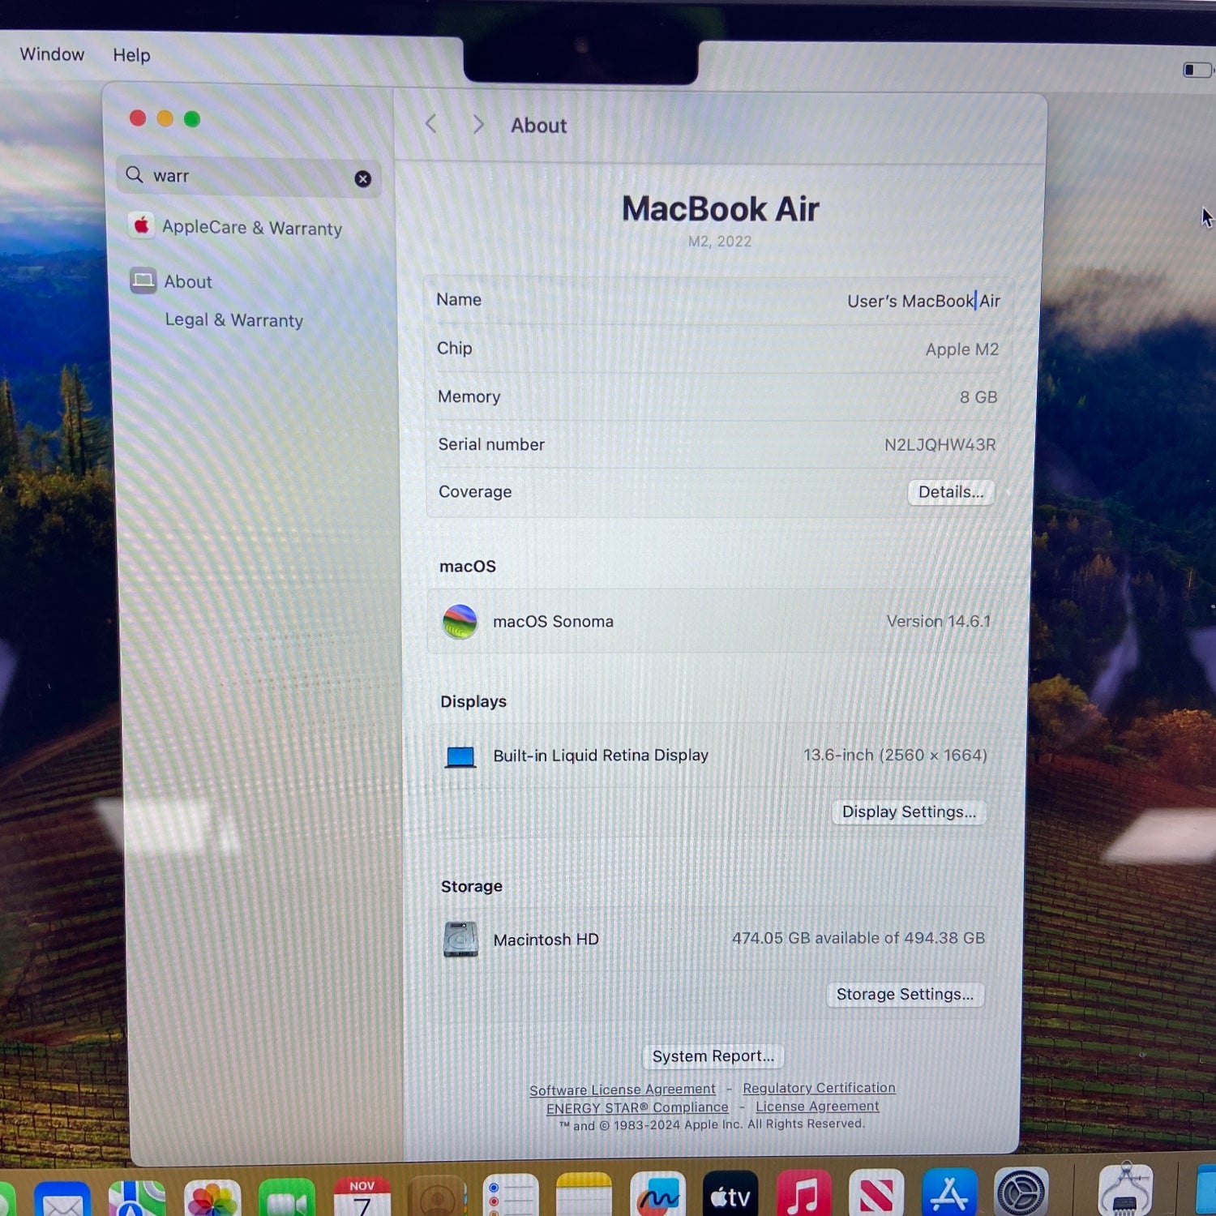Click the Coverage Details button
This screenshot has height=1216, width=1216.
click(x=950, y=492)
